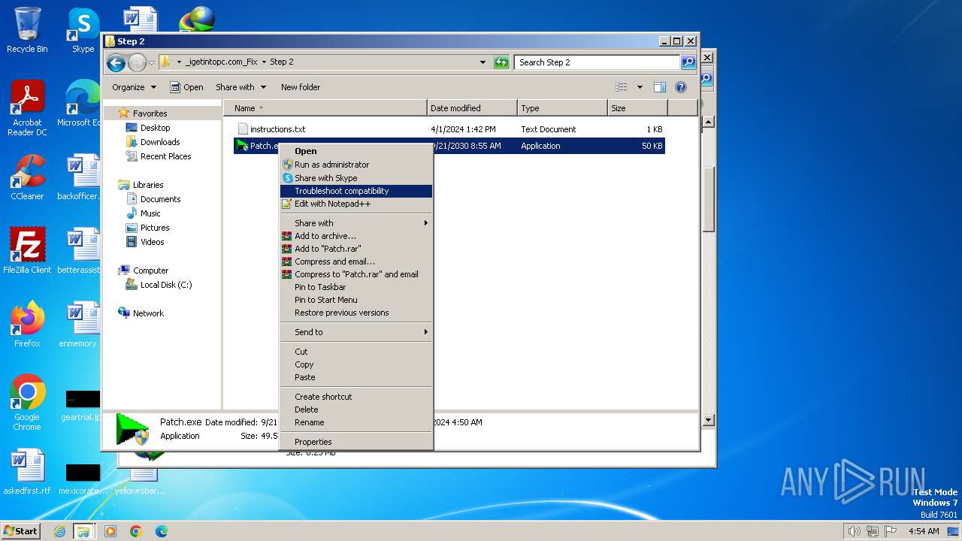Choose Add to "Patch.rar"
Image resolution: width=962 pixels, height=541 pixels.
(356, 249)
